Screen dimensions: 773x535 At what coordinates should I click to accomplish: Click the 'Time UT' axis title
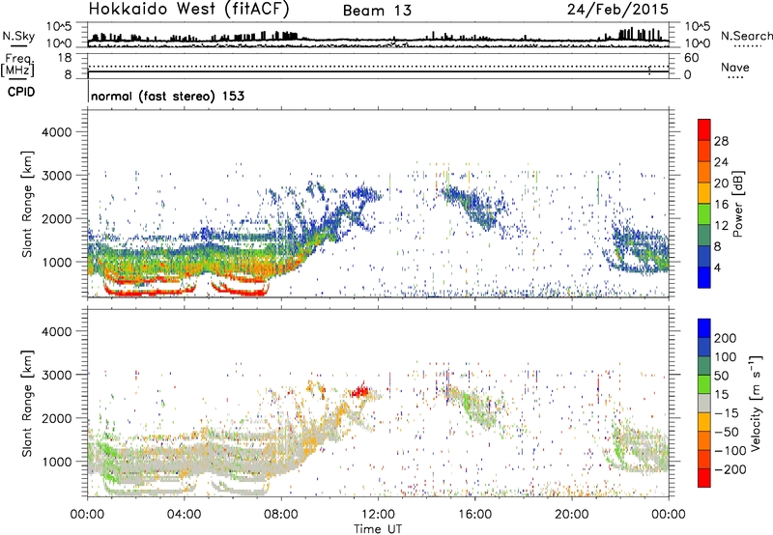pyautogui.click(x=378, y=528)
